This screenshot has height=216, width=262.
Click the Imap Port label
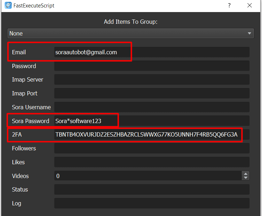25,93
